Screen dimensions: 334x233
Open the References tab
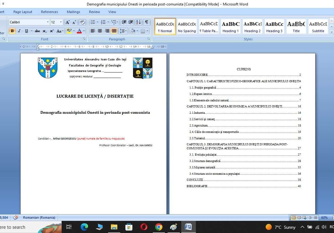click(x=49, y=12)
